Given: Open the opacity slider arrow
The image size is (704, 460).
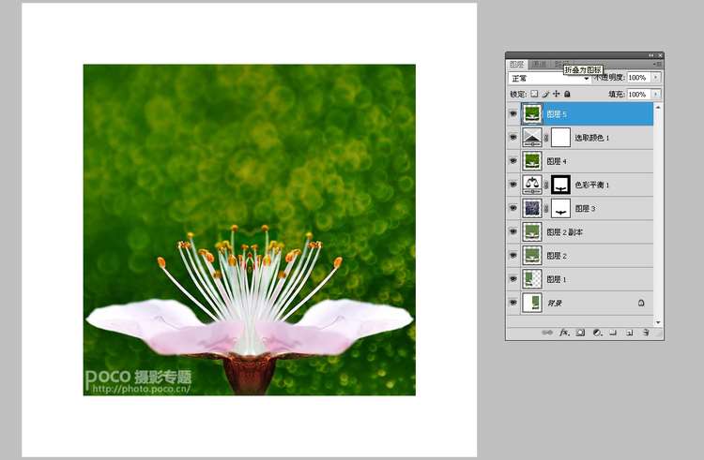Looking at the screenshot, I should 655,78.
